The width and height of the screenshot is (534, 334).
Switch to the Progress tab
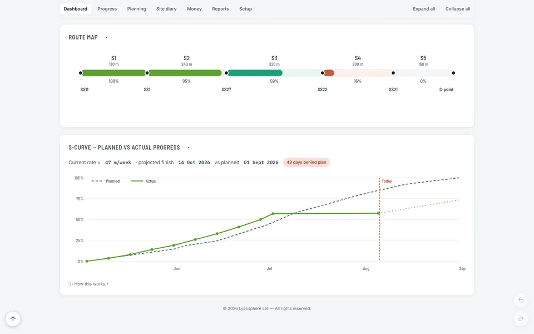pos(107,9)
